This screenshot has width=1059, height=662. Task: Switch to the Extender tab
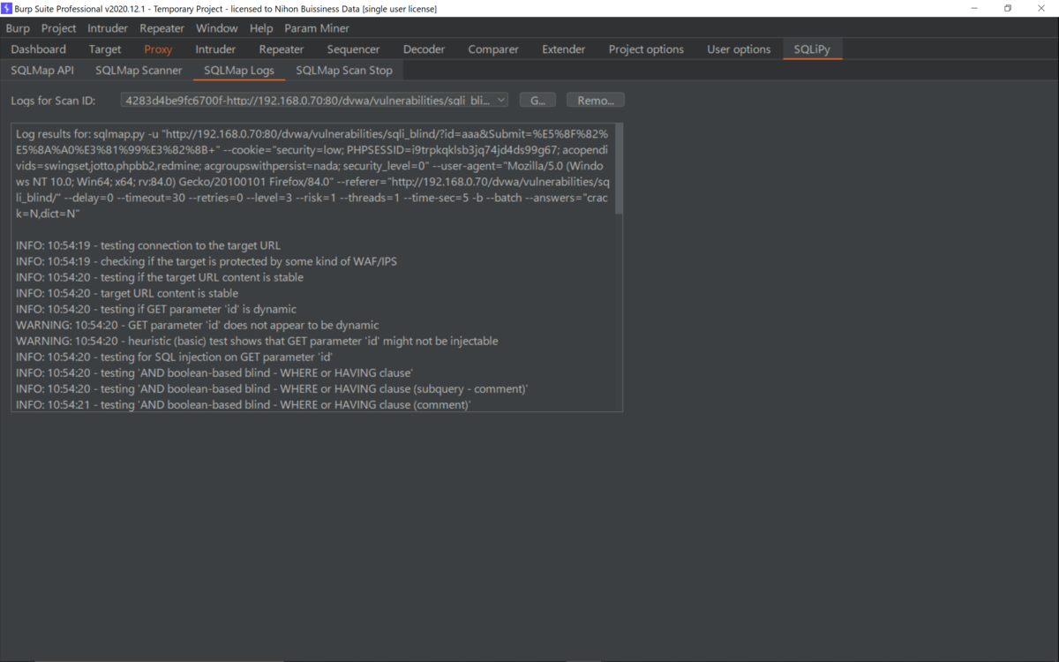[564, 49]
